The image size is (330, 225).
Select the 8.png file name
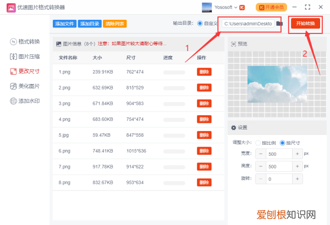[x=64, y=182]
